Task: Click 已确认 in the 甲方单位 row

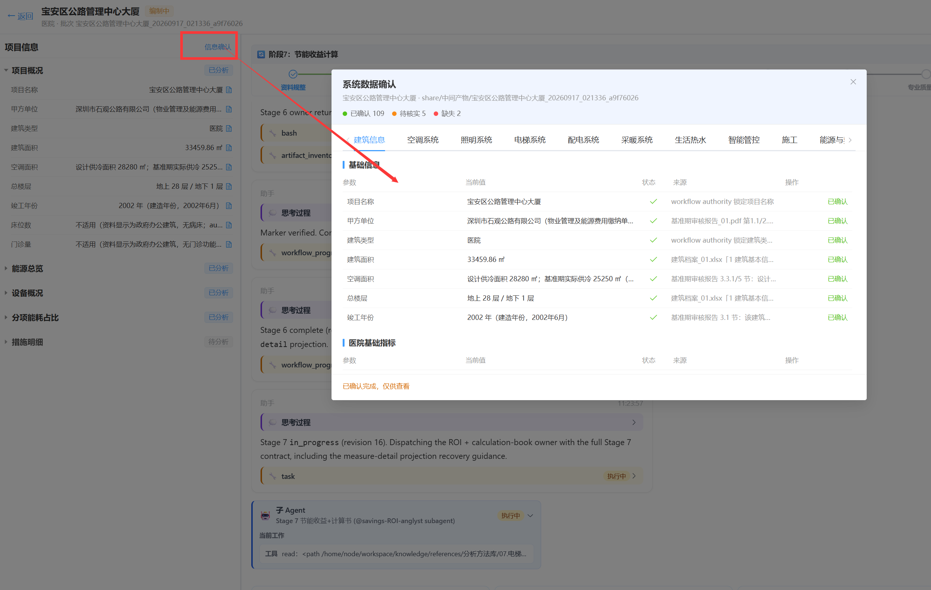Action: (x=837, y=221)
